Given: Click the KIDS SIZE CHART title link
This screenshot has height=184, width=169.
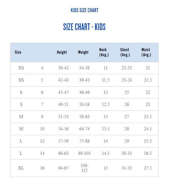Looking at the screenshot, I should [x=85, y=10].
